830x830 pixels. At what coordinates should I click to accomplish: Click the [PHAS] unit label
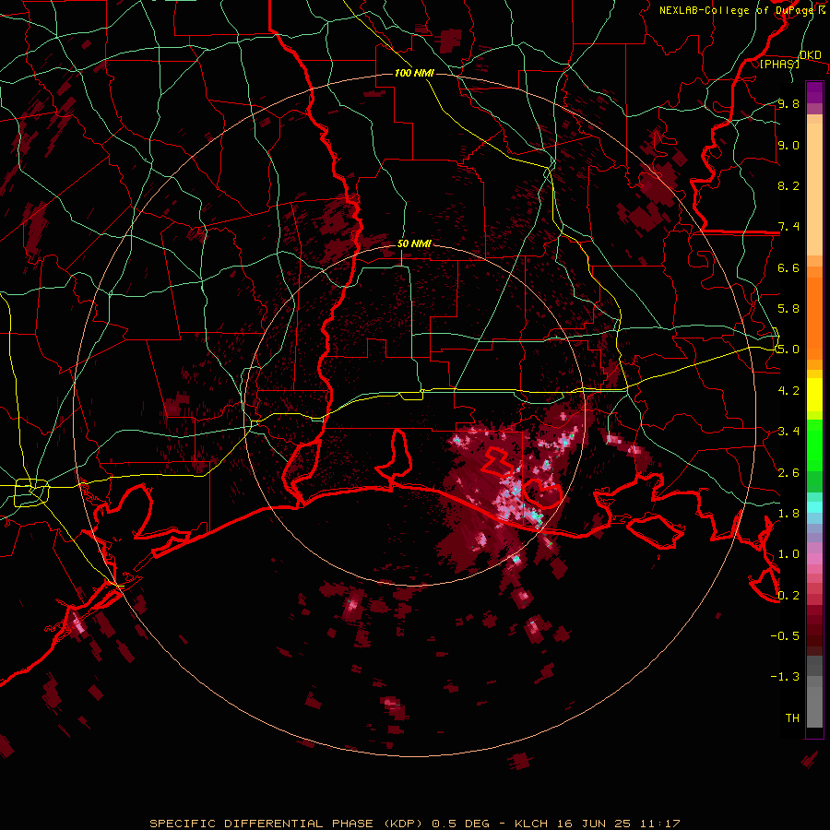pos(779,64)
